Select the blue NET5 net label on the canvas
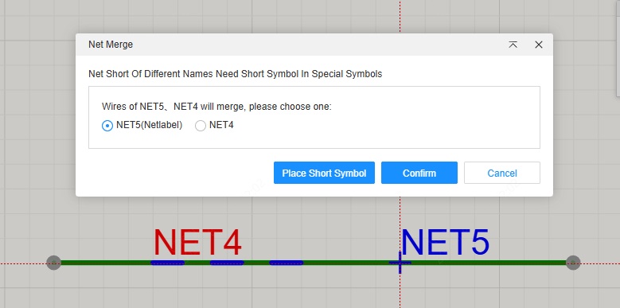This screenshot has height=308, width=620. click(x=445, y=242)
